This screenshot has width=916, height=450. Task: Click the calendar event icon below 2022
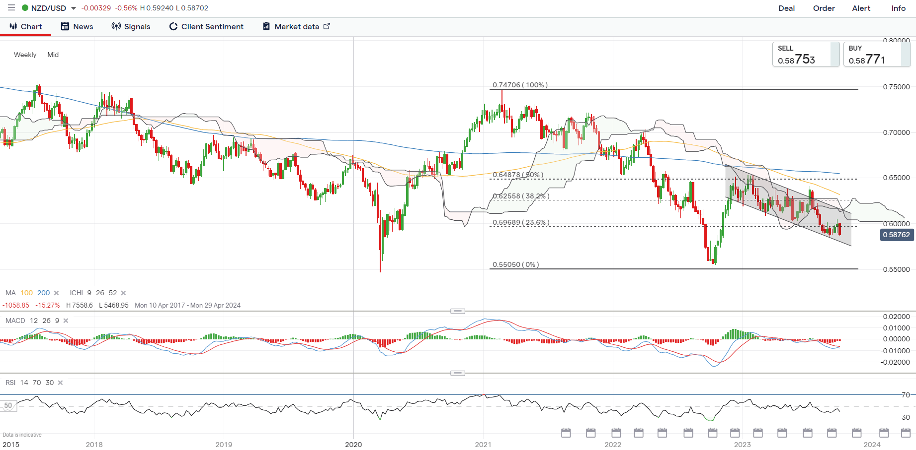pos(616,433)
